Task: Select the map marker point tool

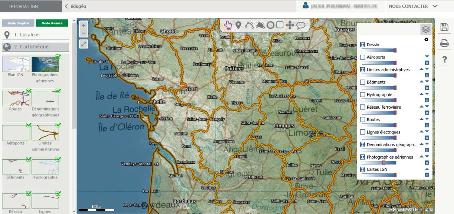Action: 238,25
